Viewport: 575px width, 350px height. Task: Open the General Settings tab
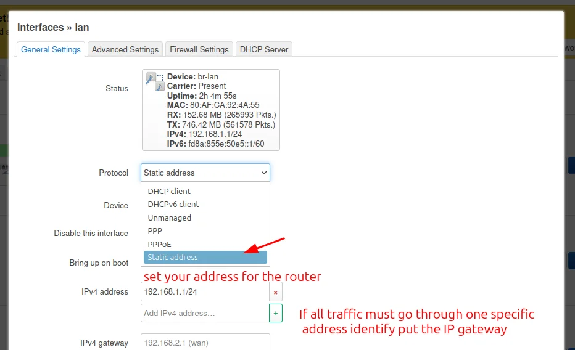(x=51, y=49)
